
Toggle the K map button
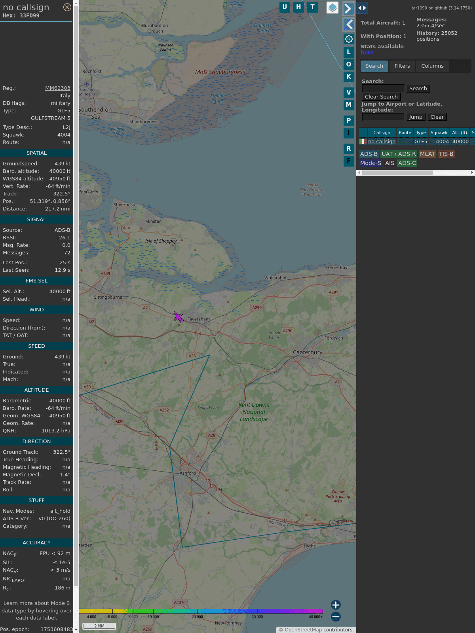point(349,76)
